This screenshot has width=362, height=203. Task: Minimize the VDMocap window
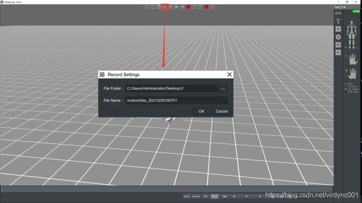coord(339,2)
